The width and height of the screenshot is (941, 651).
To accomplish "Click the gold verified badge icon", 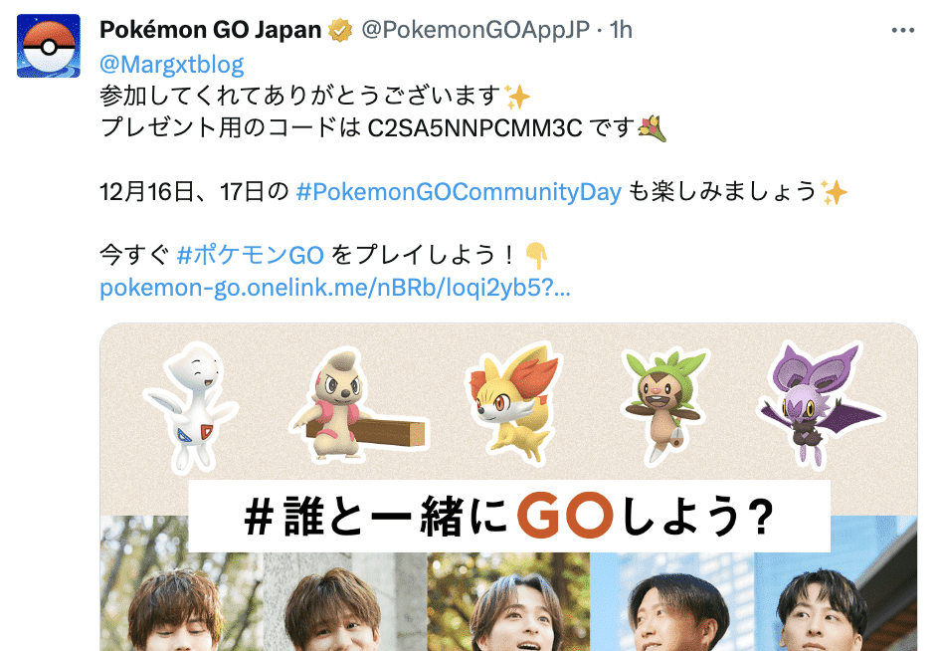I will tap(340, 30).
